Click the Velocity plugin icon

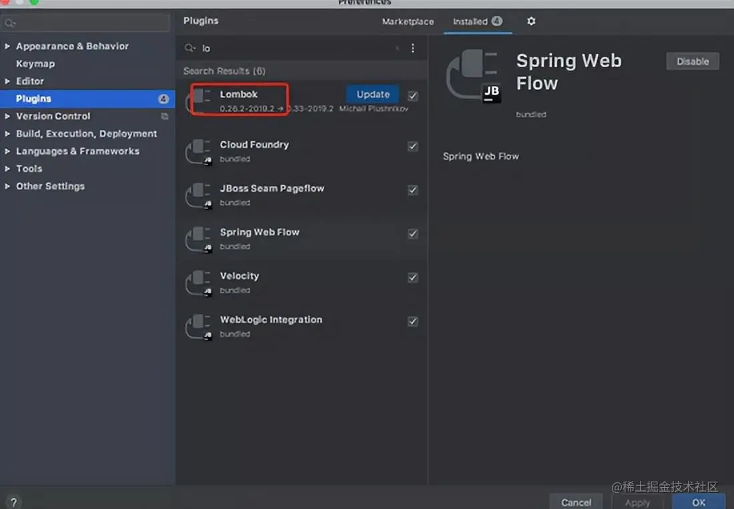200,282
